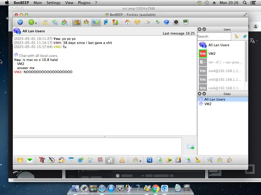Float the Users dock panel
This screenshot has height=195, width=261.
tap(204, 29)
